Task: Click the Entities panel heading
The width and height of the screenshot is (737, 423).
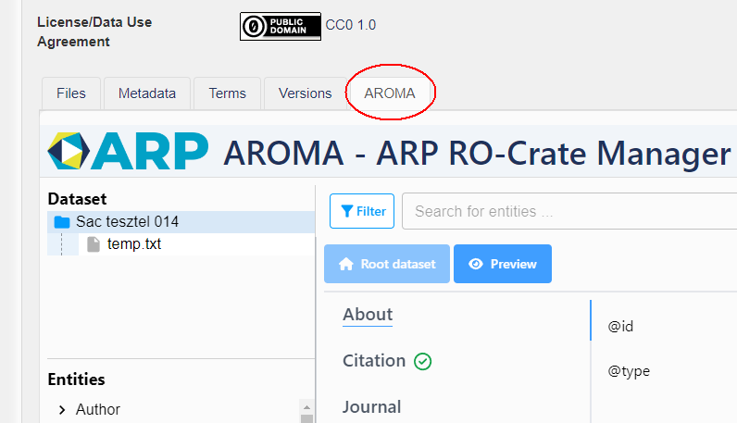Action: [76, 379]
